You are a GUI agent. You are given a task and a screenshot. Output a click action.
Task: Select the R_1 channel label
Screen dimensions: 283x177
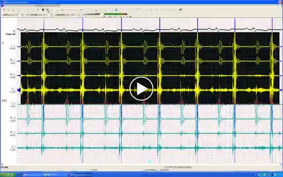[x=13, y=89]
